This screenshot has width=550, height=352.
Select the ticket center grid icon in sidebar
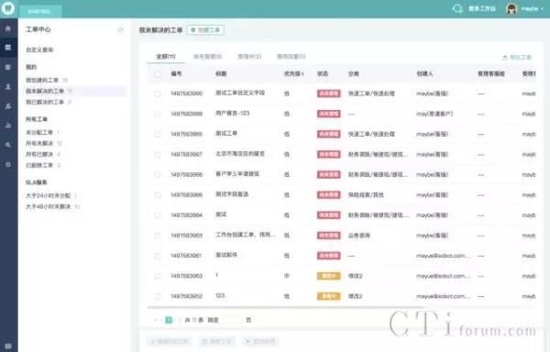click(8, 48)
